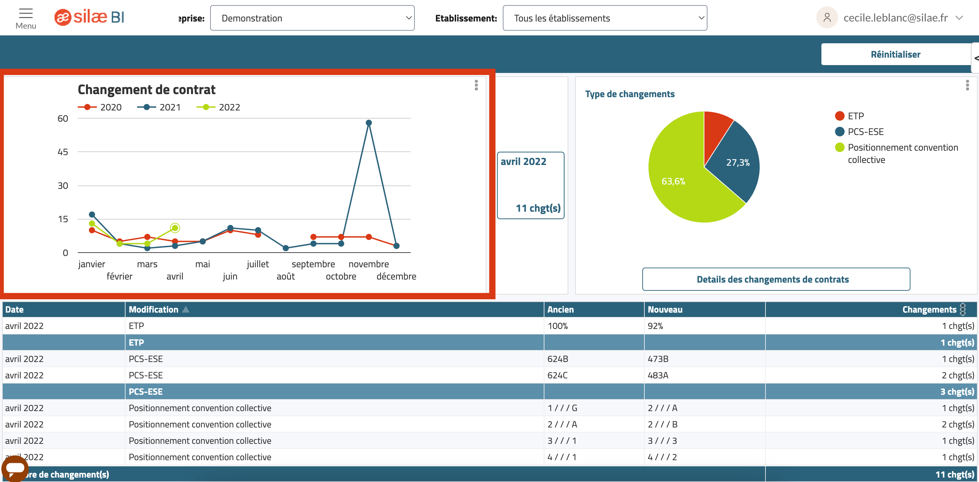
Task: Click the Réinitialiser button
Action: click(x=895, y=54)
